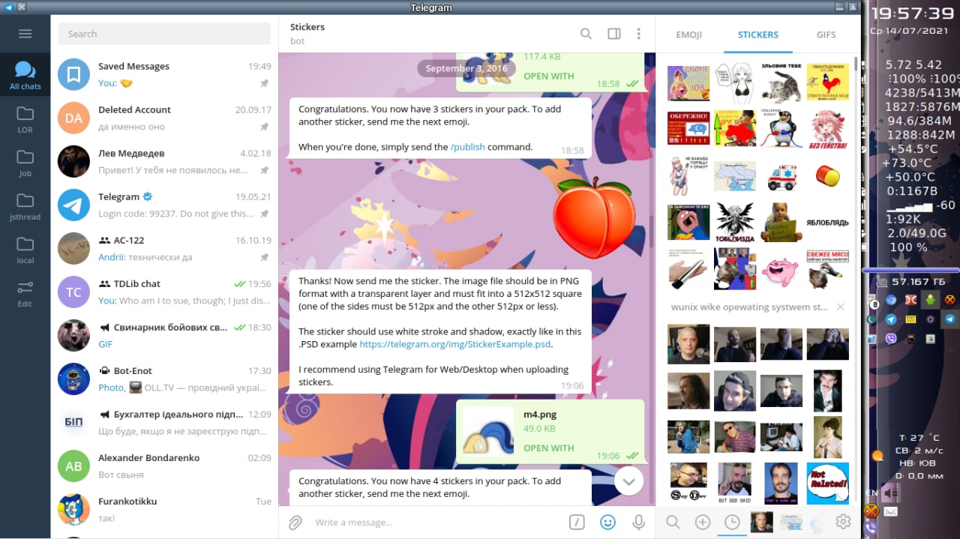Open the local chat folder
960x539 pixels.
tap(25, 249)
